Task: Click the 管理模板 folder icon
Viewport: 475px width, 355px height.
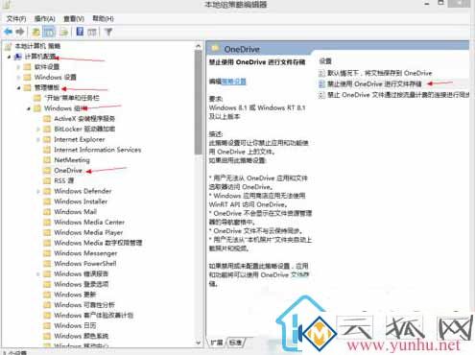Action: (x=28, y=87)
